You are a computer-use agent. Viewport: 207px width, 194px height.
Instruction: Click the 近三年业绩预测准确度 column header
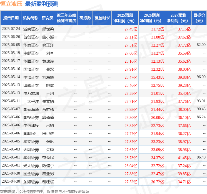[66, 18]
